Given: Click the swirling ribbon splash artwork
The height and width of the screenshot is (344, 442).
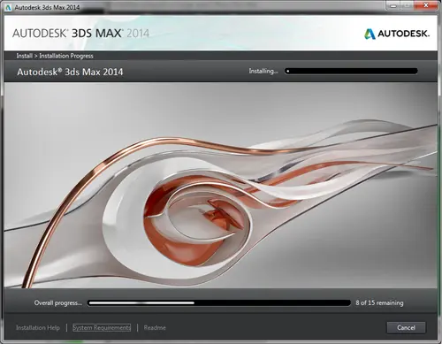Looking at the screenshot, I should [x=221, y=185].
